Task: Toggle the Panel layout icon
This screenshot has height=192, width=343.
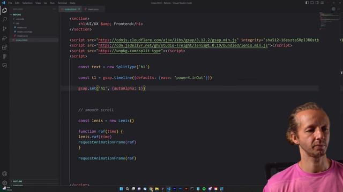Action: click(312, 3)
